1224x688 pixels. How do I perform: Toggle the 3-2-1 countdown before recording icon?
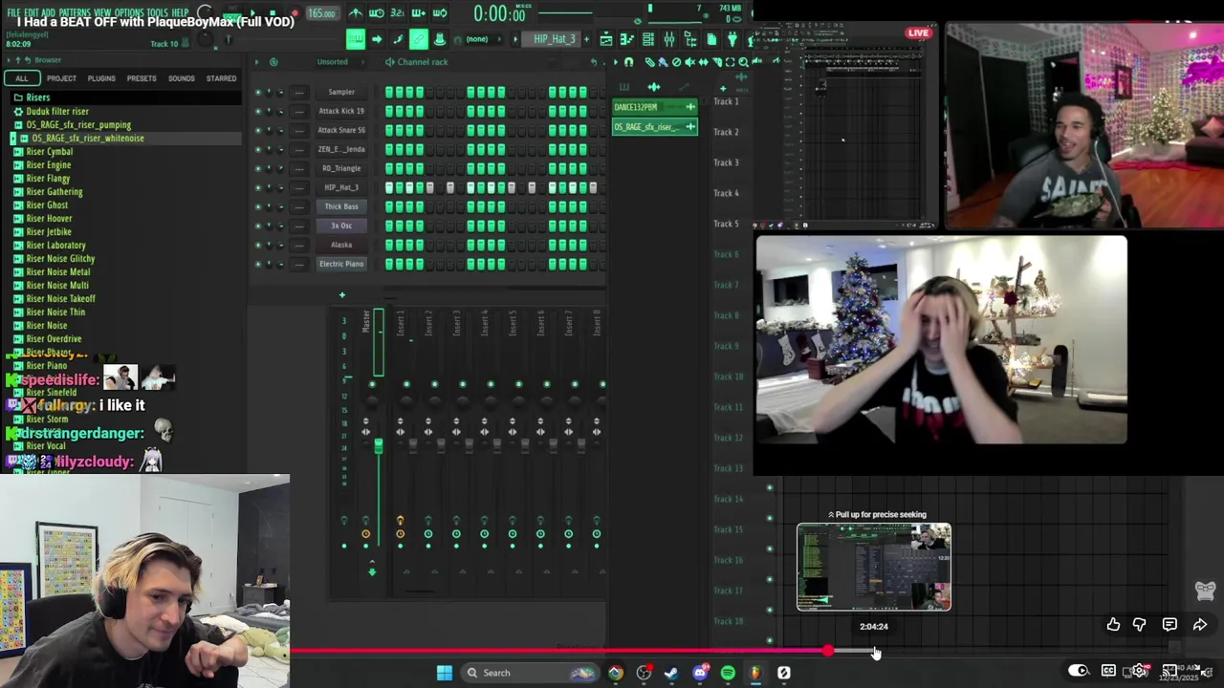pyautogui.click(x=397, y=13)
